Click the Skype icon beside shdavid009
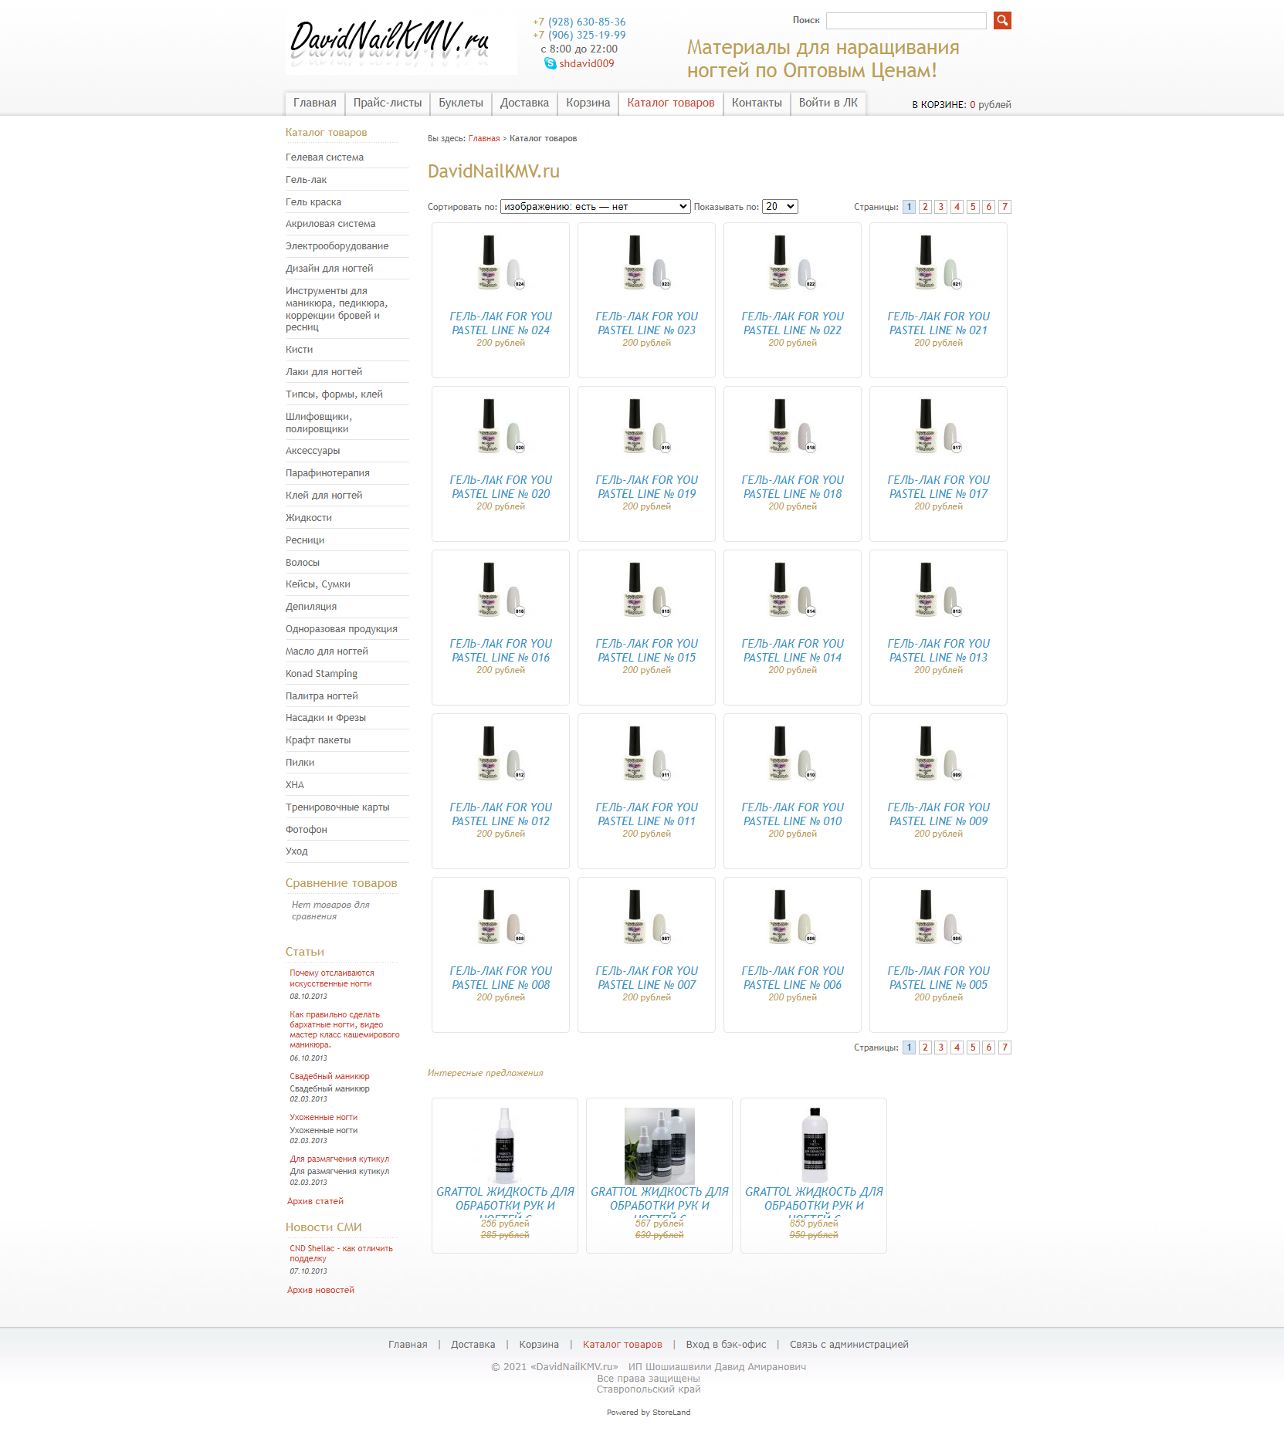This screenshot has height=1435, width=1284. 550,63
